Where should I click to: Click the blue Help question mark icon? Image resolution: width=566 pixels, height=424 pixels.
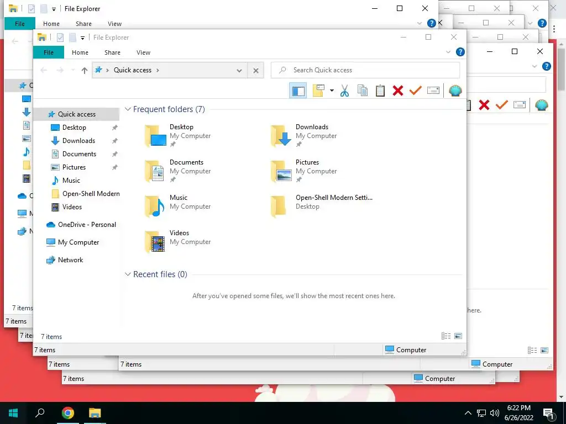[460, 52]
